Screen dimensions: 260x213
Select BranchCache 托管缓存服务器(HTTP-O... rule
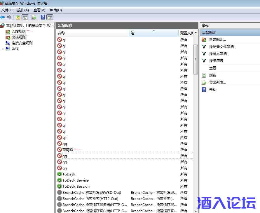pos(95,205)
